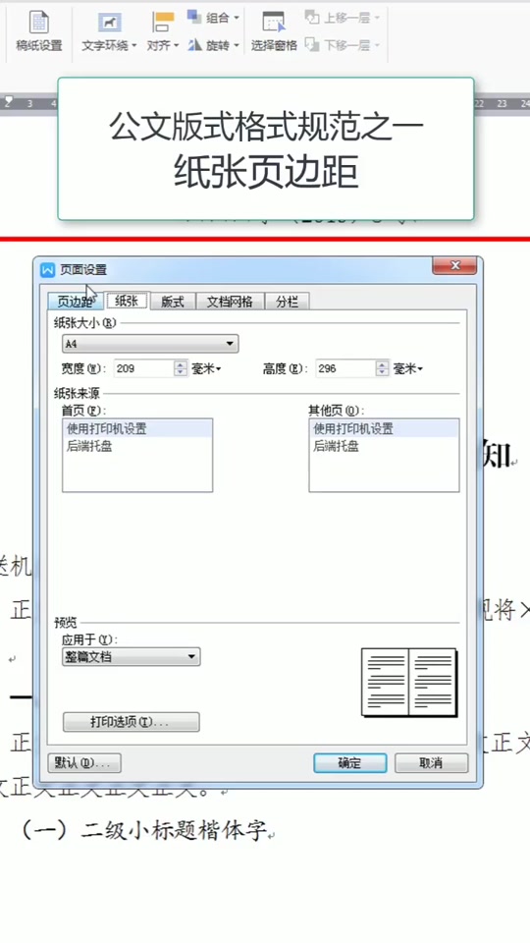
Task: Click the WPS icon in the 页面设置 title bar
Action: click(47, 270)
